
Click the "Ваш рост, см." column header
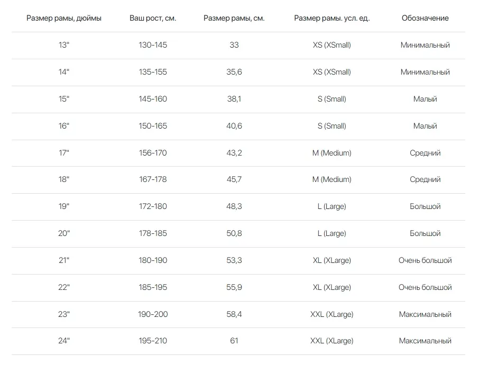153,18
